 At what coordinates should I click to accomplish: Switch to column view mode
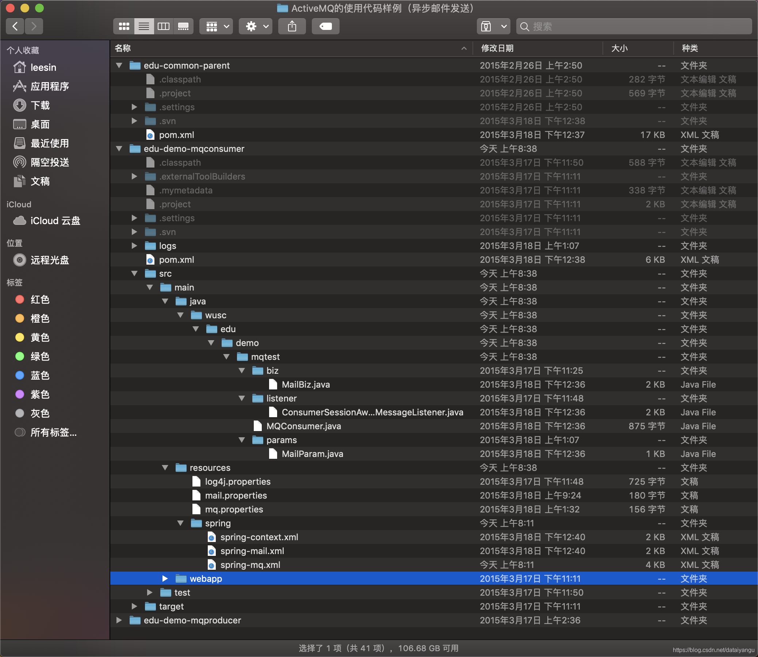coord(164,26)
